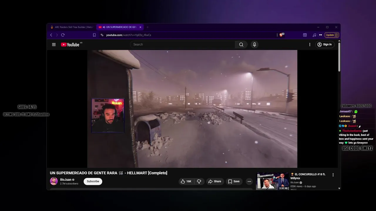
Task: Open YouTube settings three-dot menu
Action: click(310, 45)
